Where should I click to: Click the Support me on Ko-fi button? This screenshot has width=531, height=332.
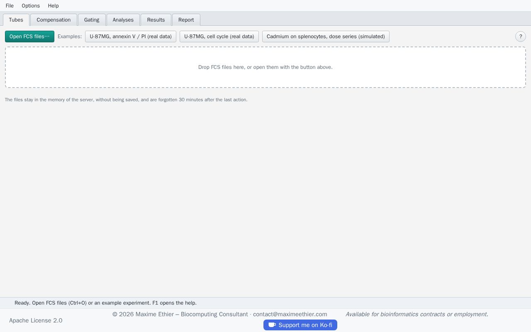[x=300, y=325]
